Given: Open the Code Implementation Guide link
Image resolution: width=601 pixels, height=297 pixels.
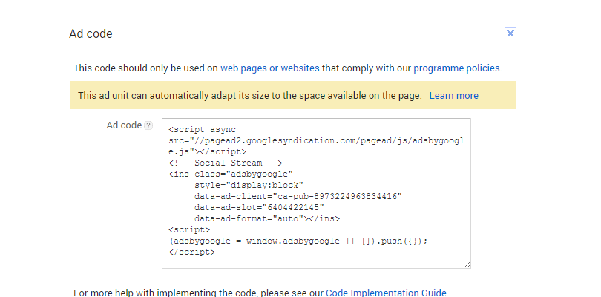Looking at the screenshot, I should pos(386,293).
